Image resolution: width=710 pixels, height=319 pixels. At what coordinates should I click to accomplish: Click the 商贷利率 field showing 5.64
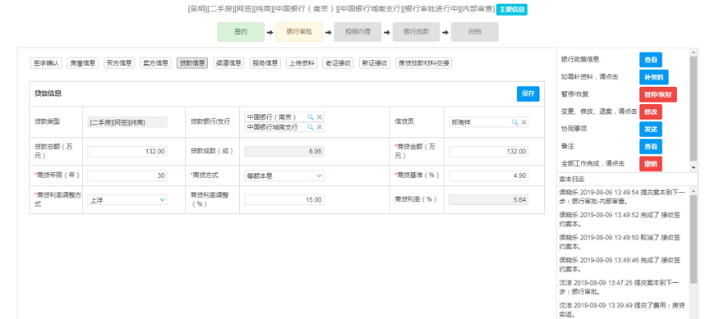click(x=489, y=200)
